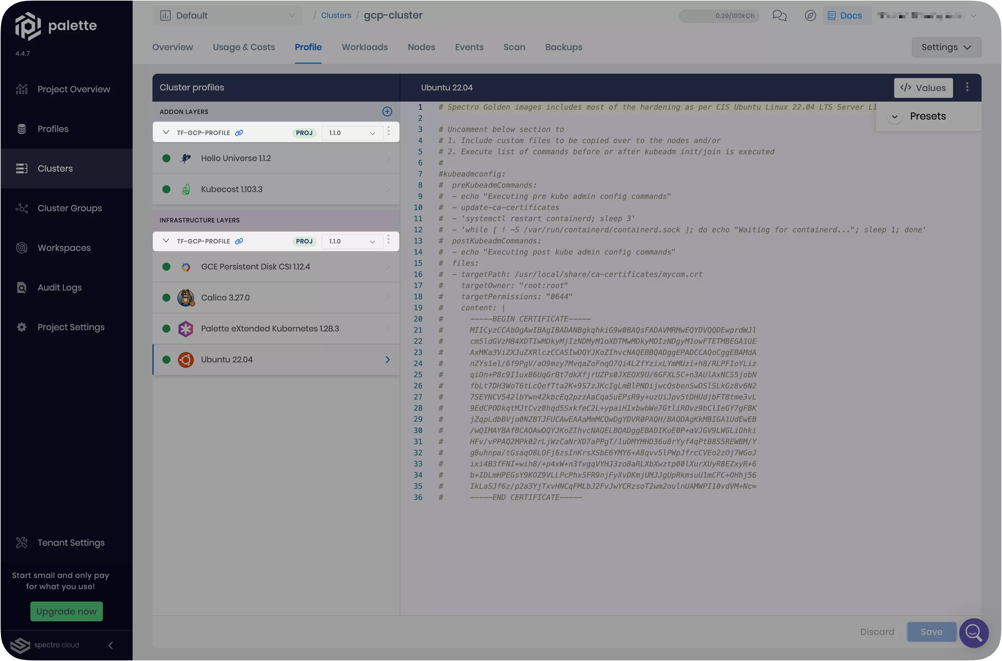Change addon profile version 1.1.0
The width and height of the screenshot is (1002, 661).
[x=352, y=133]
